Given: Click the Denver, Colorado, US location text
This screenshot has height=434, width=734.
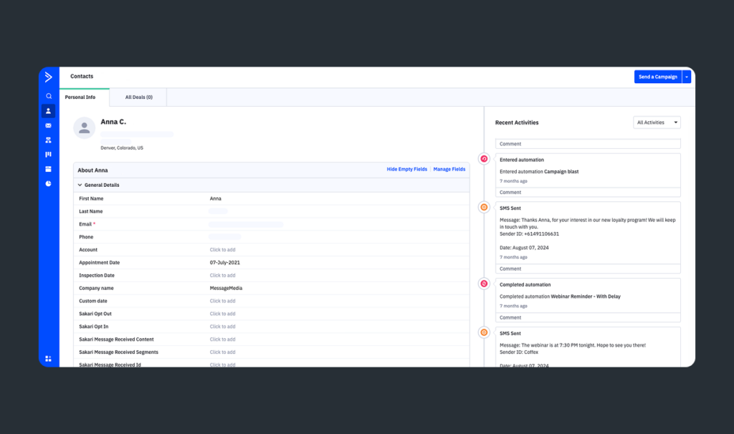Looking at the screenshot, I should click(x=122, y=148).
